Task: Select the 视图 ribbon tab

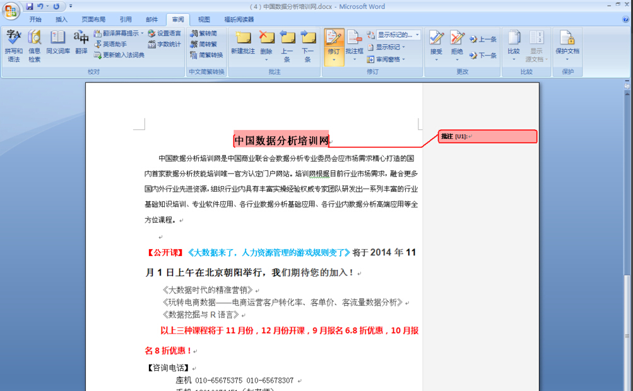Action: click(x=204, y=19)
